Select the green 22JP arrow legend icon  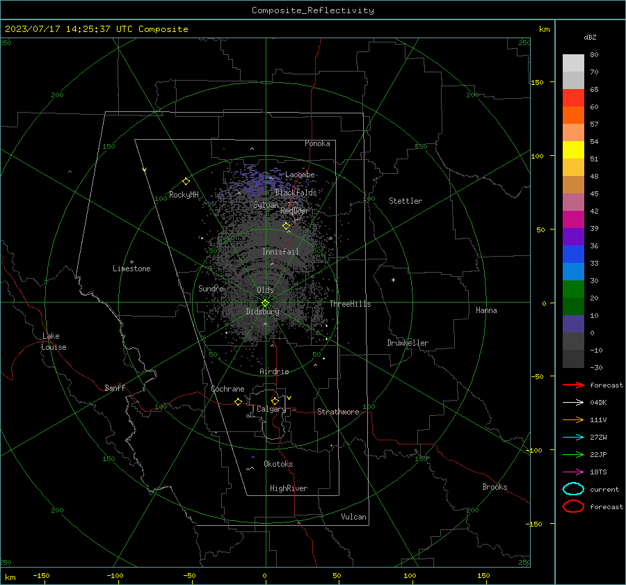tap(573, 454)
